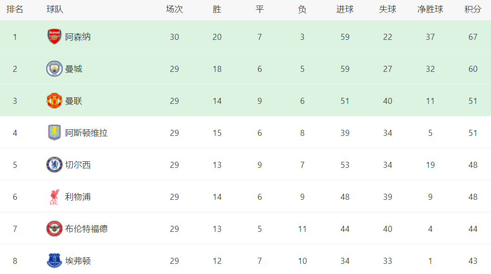Click the Liverpool club crest
This screenshot has width=491, height=274.
tap(54, 197)
